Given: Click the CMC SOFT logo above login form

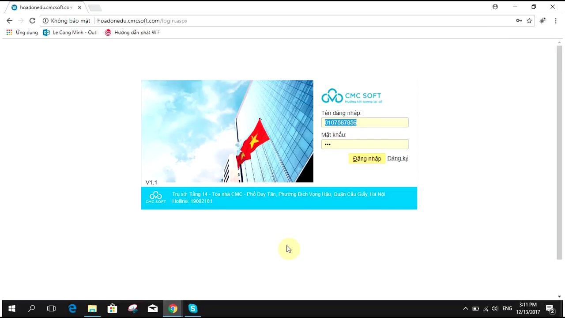Looking at the screenshot, I should click(351, 96).
